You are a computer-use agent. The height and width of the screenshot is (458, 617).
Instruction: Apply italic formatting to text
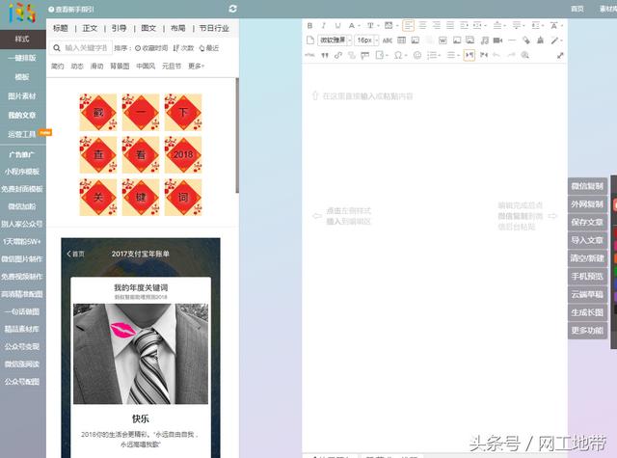pos(323,25)
